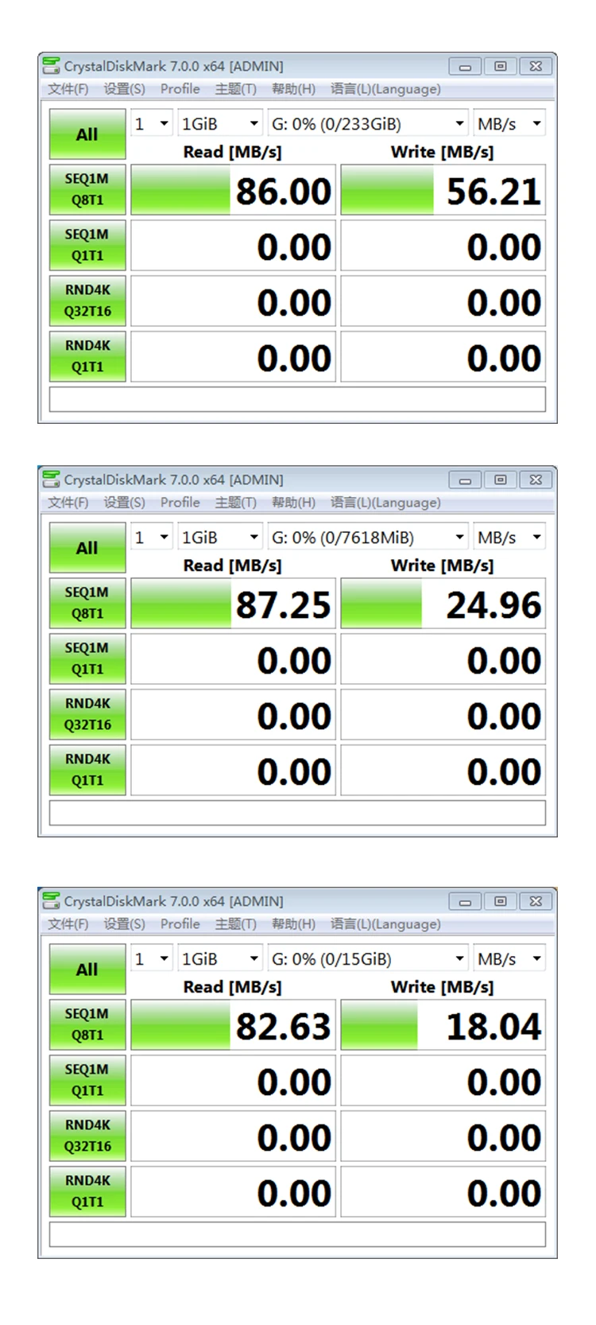Click the CrystalDiskMark title bar icon in the 233GiB window
Image resolution: width=596 pixels, height=1325 pixels.
point(52,66)
